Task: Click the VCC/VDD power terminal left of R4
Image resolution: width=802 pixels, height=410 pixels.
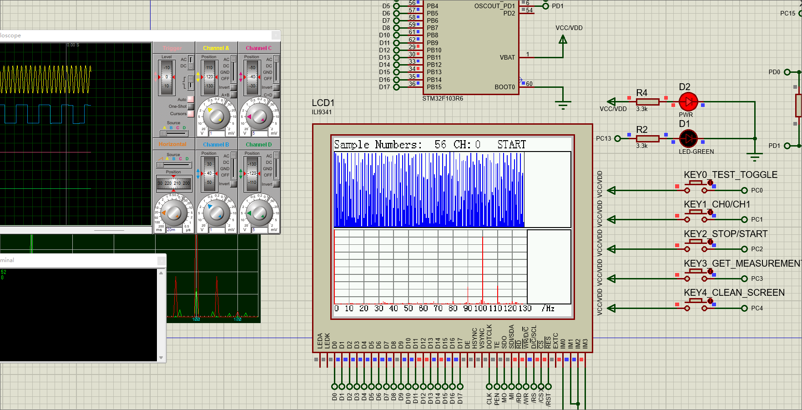Action: [x=611, y=102]
